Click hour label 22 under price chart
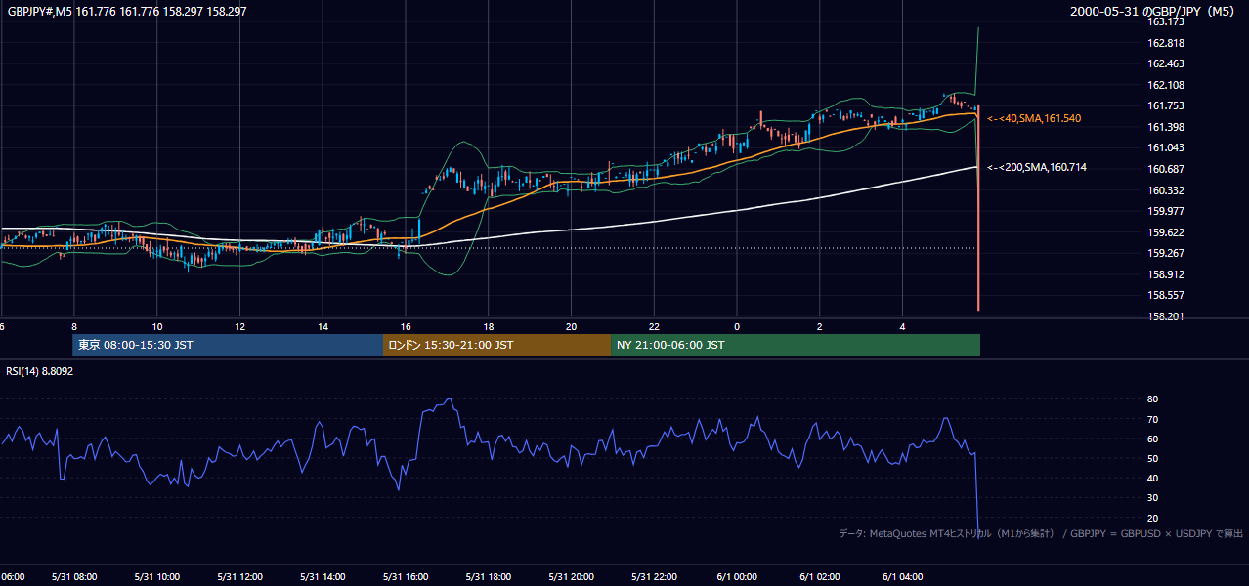The width and height of the screenshot is (1249, 586). (x=656, y=326)
